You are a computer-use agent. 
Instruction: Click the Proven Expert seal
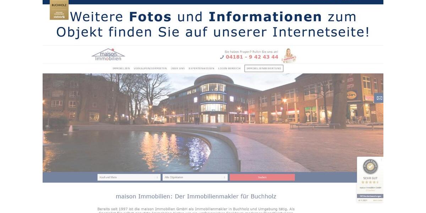(x=370, y=167)
